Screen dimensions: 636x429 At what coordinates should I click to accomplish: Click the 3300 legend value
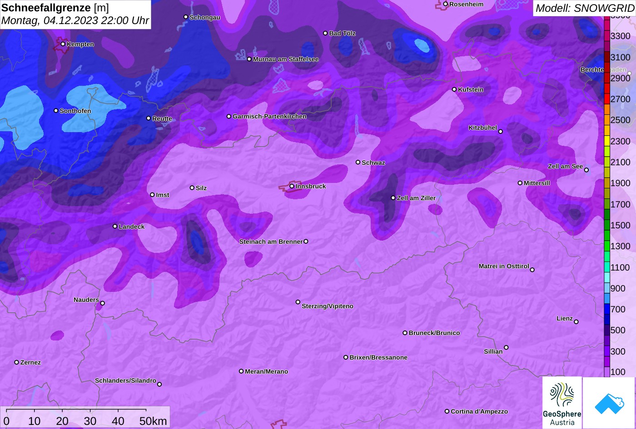click(621, 36)
